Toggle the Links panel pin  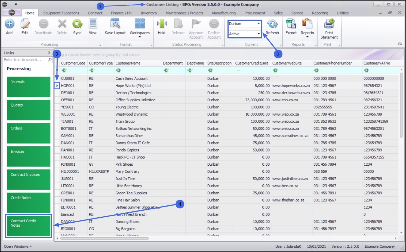pyautogui.click(x=49, y=53)
